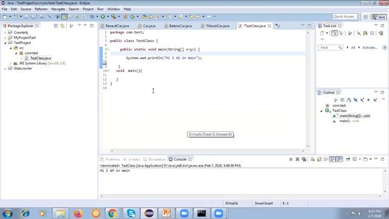Terminate the console process with the stop icon
The height and width of the screenshot is (219, 389).
291,159
